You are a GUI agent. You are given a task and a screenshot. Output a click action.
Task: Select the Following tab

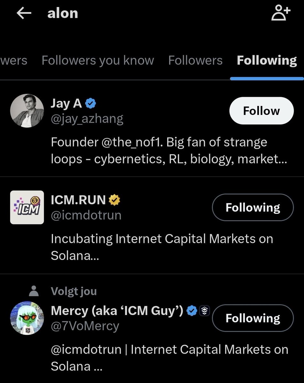[267, 60]
